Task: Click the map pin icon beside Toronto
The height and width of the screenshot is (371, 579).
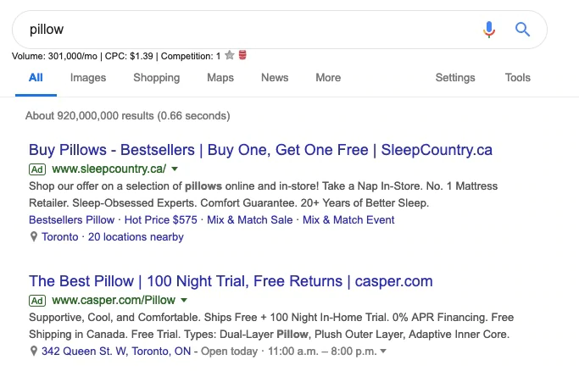Action: [x=34, y=237]
